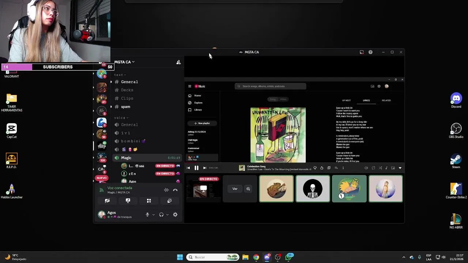Join the General voice channel

pos(146,125)
